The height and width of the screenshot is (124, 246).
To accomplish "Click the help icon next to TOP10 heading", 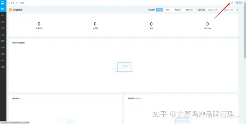I will tap(141, 99).
